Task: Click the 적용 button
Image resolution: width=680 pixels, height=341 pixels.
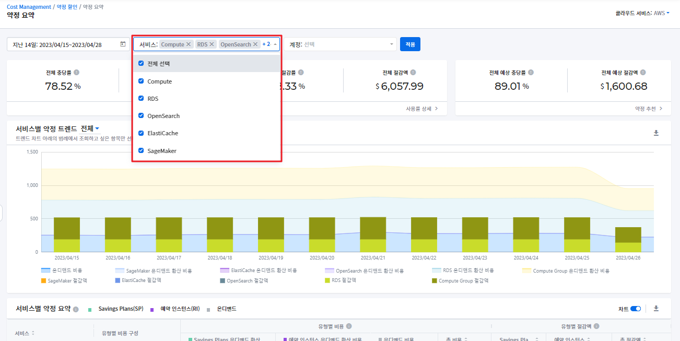Action: coord(410,44)
